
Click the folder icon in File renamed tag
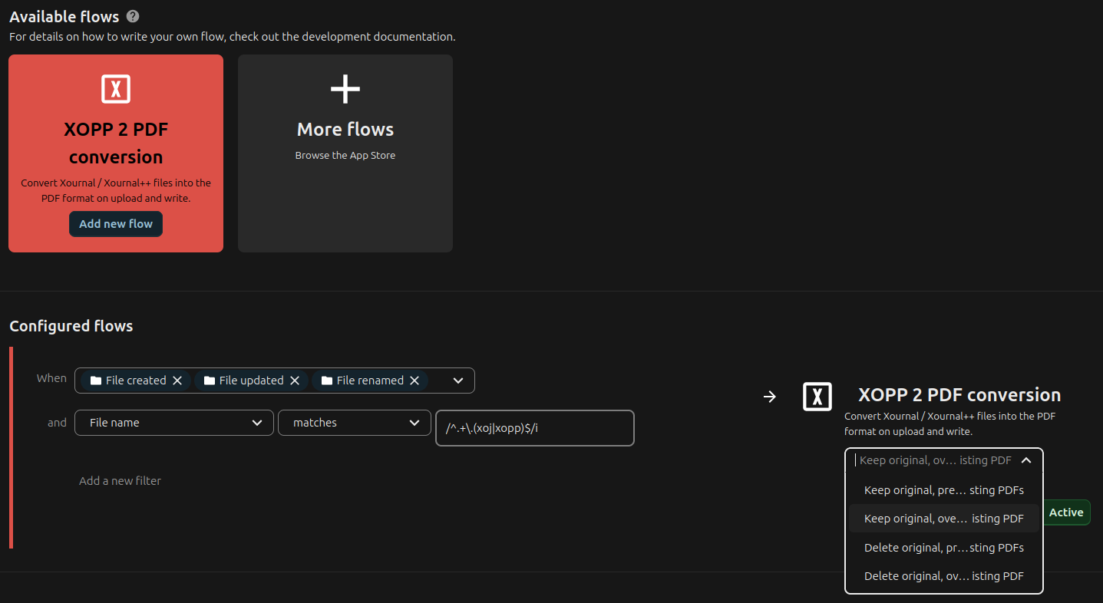click(327, 381)
